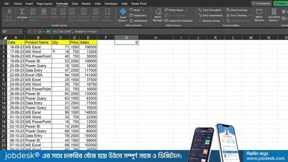The width and height of the screenshot is (288, 162).
Task: Switch to the Review tab
Action: tap(86, 4)
